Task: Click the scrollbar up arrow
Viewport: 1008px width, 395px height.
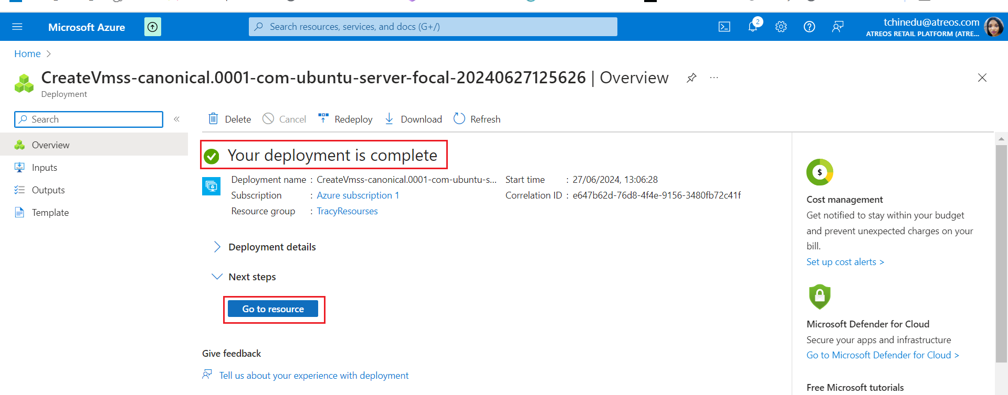Action: coord(1001,139)
